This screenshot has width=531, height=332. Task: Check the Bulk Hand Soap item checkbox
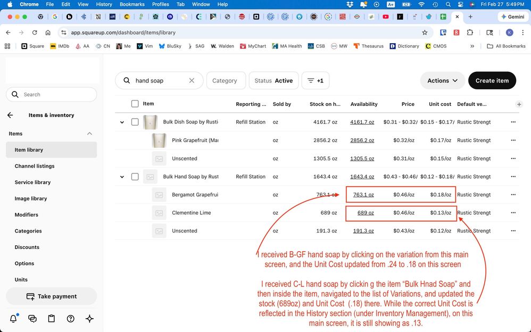[135, 177]
